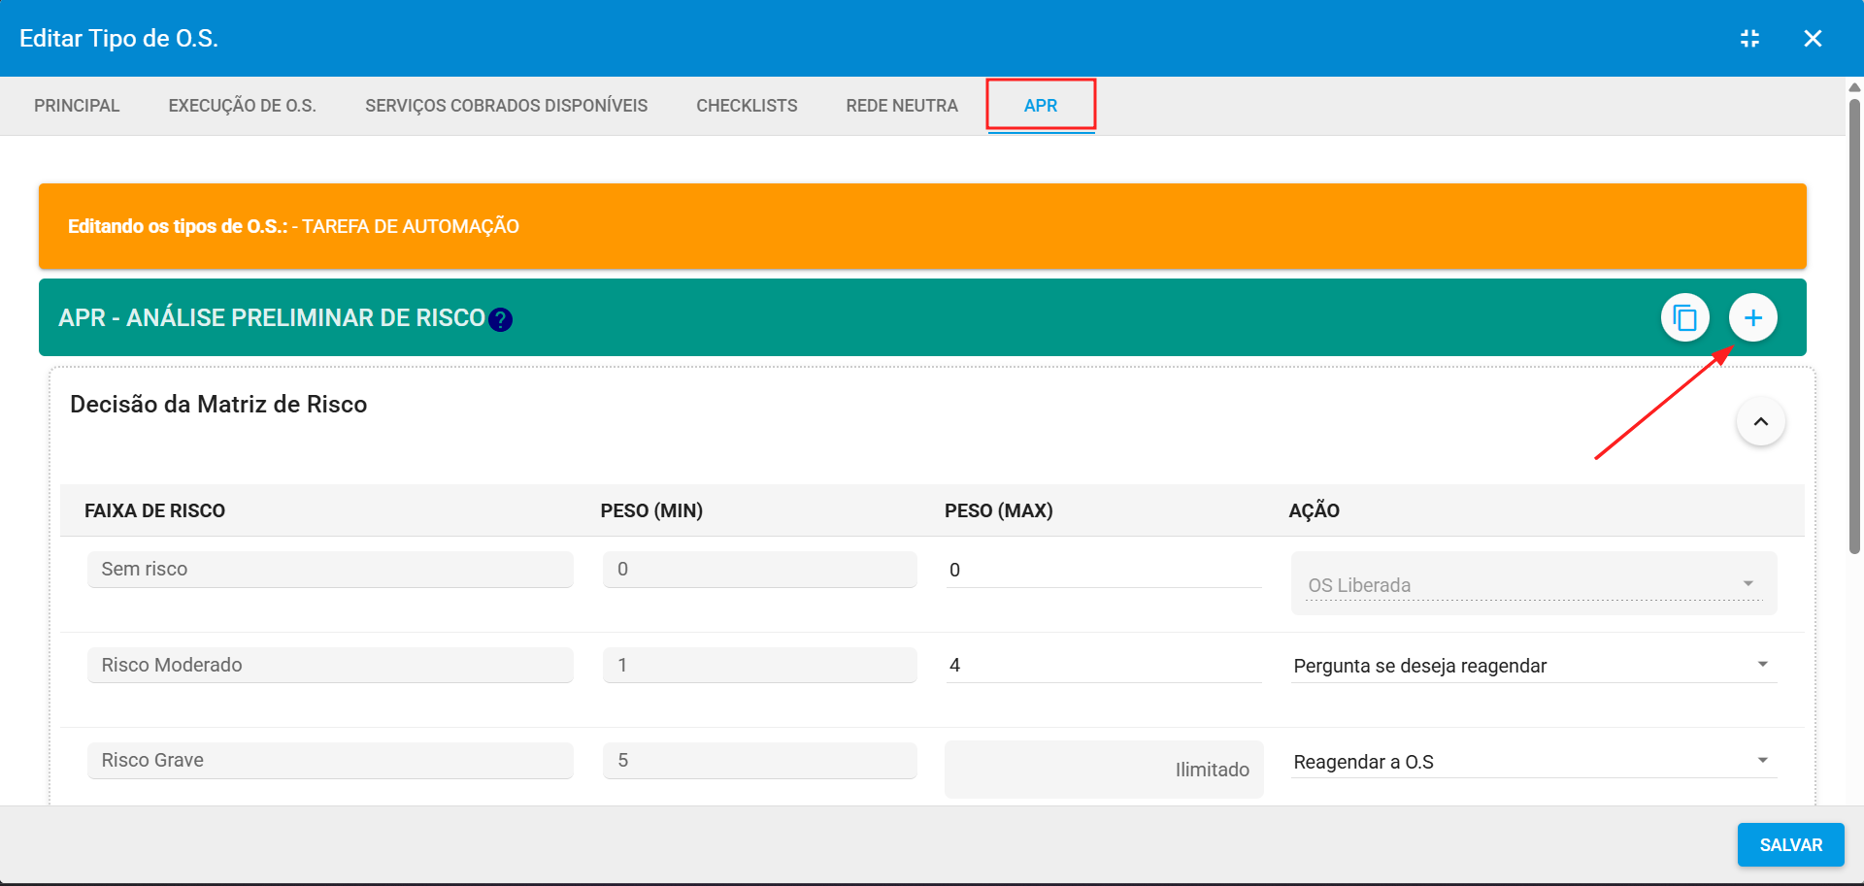The image size is (1864, 886).
Task: Click the plus button to add APR
Action: pos(1752,318)
